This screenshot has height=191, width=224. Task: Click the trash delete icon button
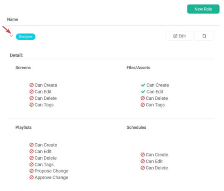point(204,36)
